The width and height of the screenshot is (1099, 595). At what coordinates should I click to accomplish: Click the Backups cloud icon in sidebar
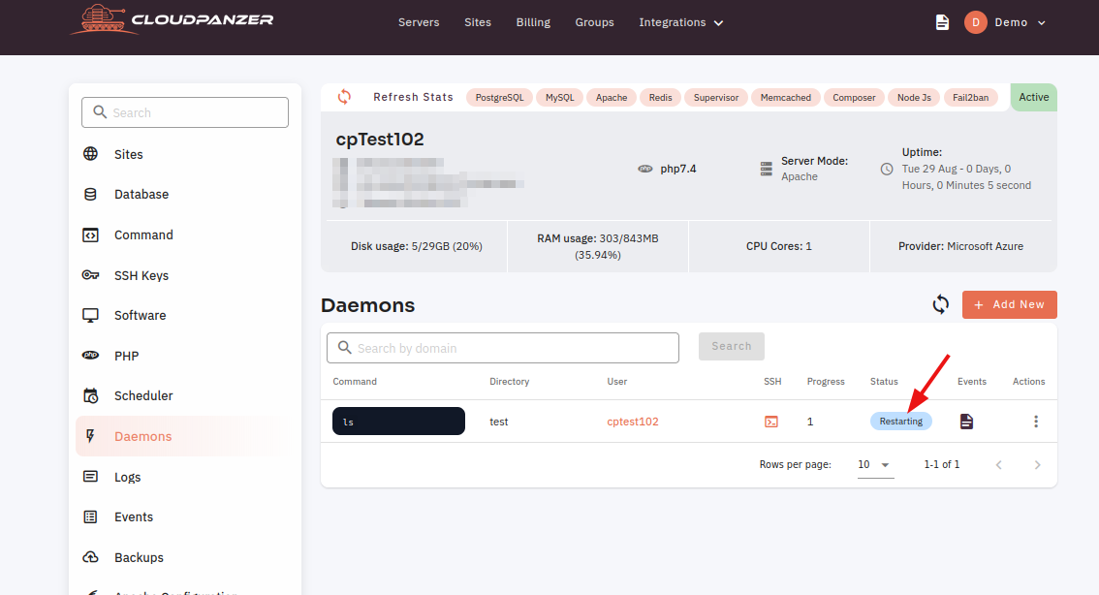(90, 557)
